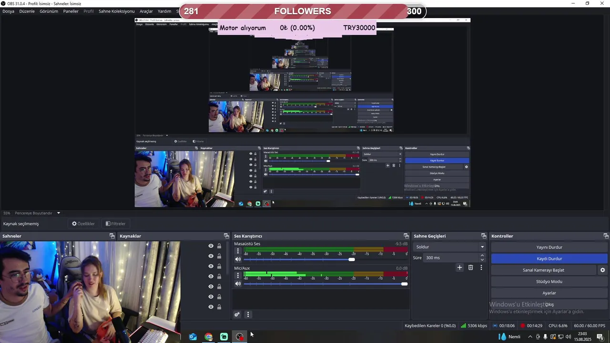Click the lock icon of first source
This screenshot has height=343, width=610.
(x=219, y=246)
